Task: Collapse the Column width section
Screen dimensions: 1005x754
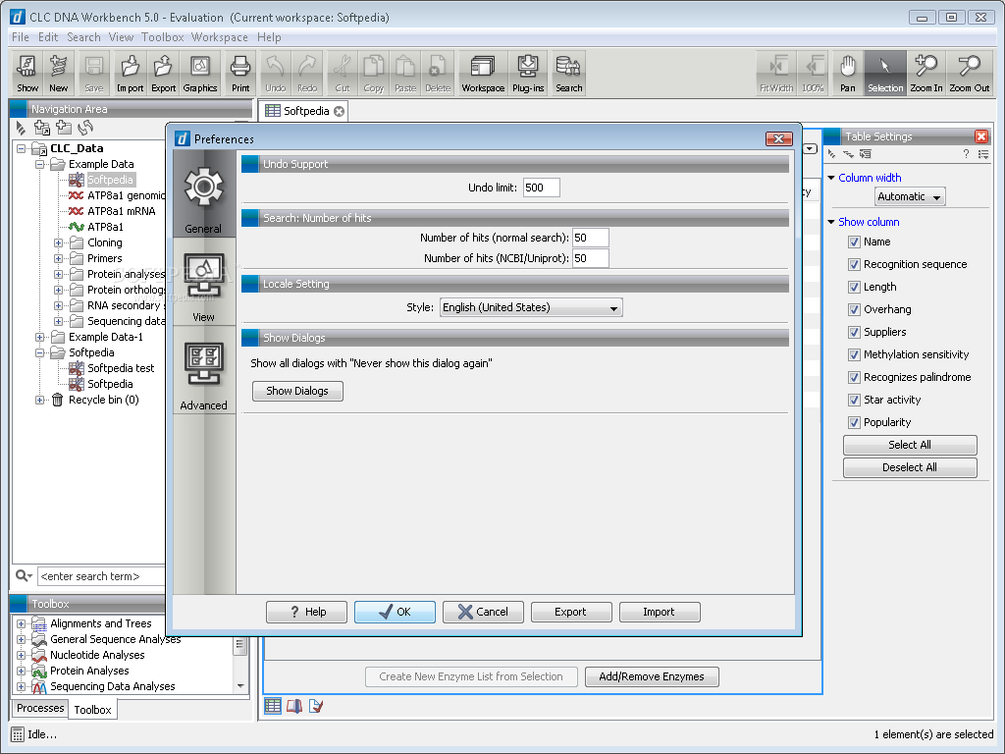Action: point(831,178)
